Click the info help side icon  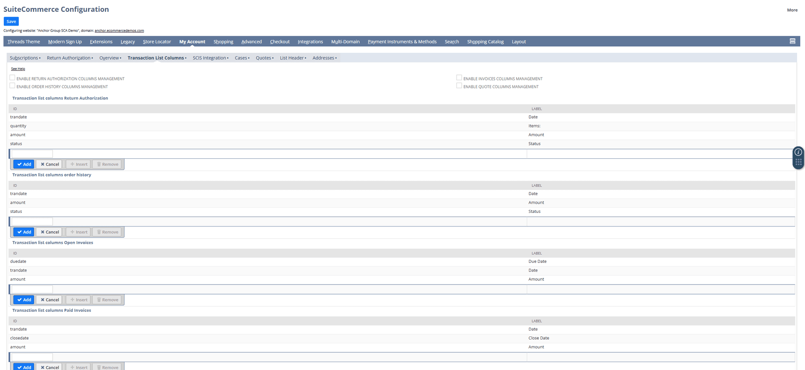point(798,152)
